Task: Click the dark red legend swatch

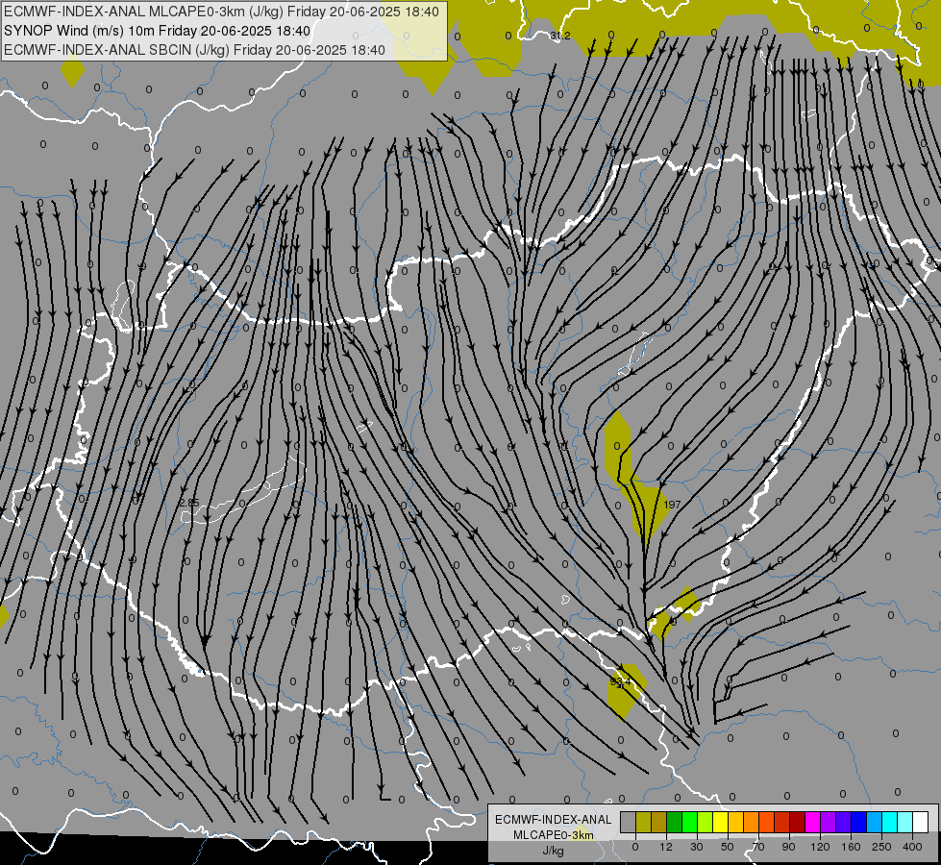Action: pos(798,822)
